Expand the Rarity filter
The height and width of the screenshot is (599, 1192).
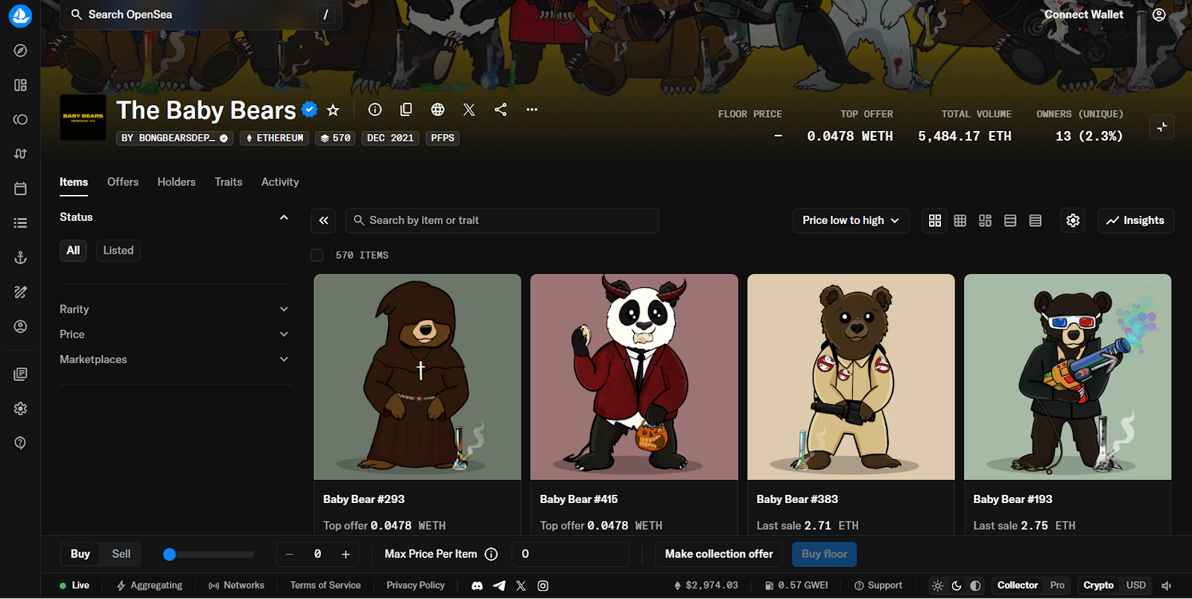click(x=175, y=310)
